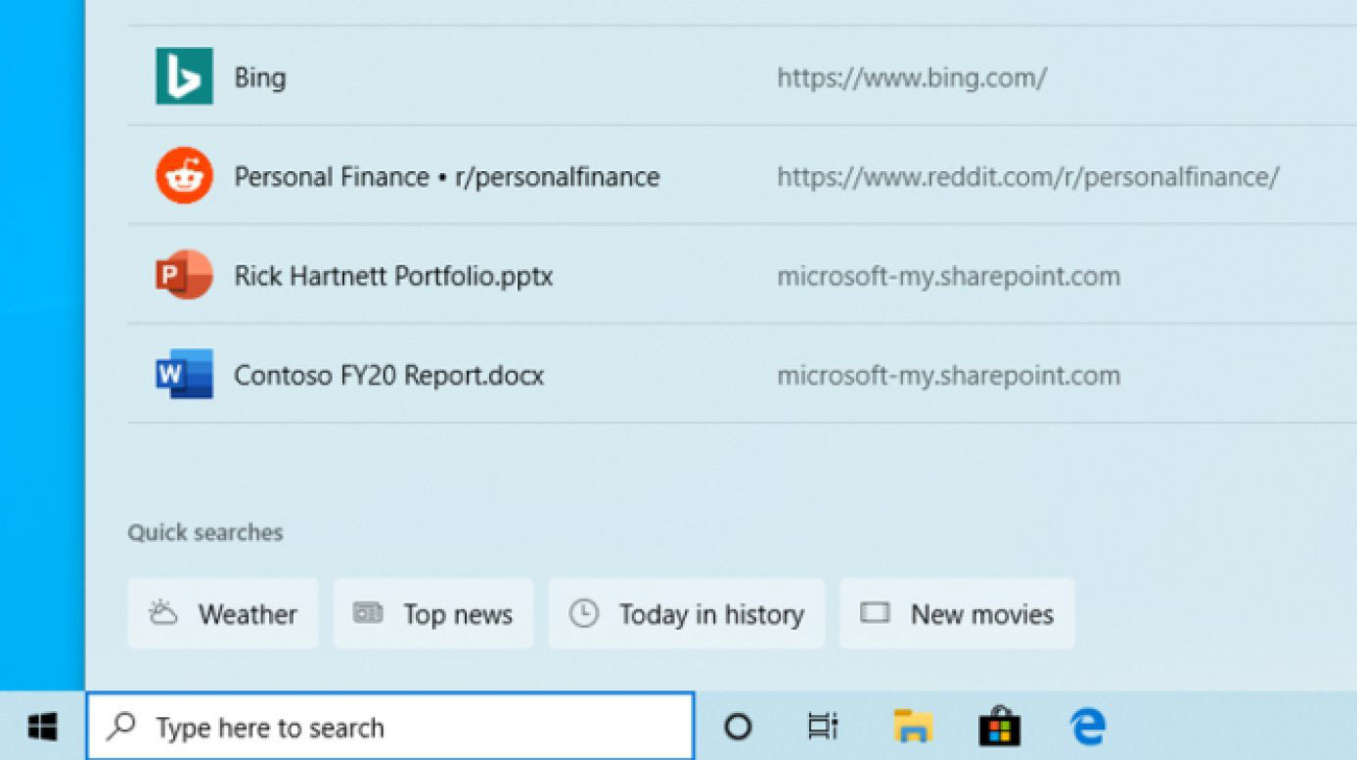The height and width of the screenshot is (760, 1357).
Task: Click the Reddit alien icon
Action: (x=184, y=176)
